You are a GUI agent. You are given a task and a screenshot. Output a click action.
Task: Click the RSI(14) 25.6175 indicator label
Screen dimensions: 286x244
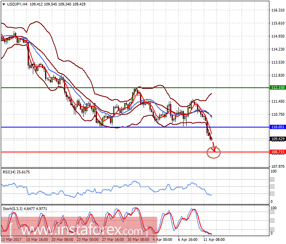click(x=16, y=172)
